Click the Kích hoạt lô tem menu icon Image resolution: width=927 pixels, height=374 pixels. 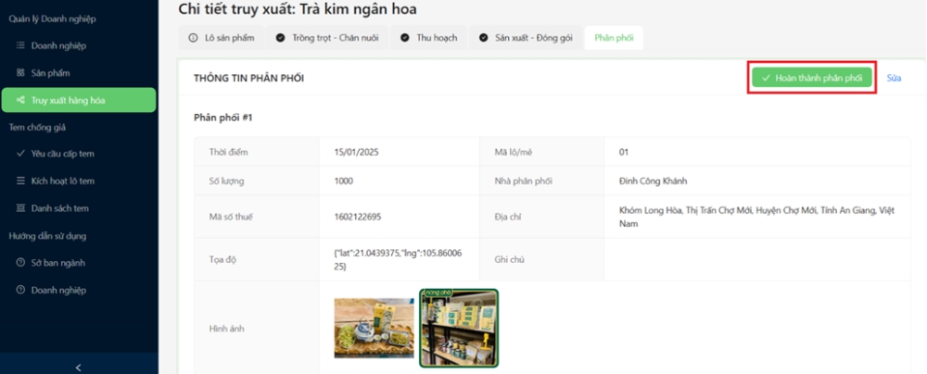(x=20, y=181)
